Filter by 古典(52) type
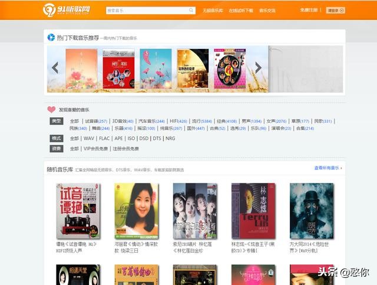The width and height of the screenshot is (377, 285). tap(217, 129)
